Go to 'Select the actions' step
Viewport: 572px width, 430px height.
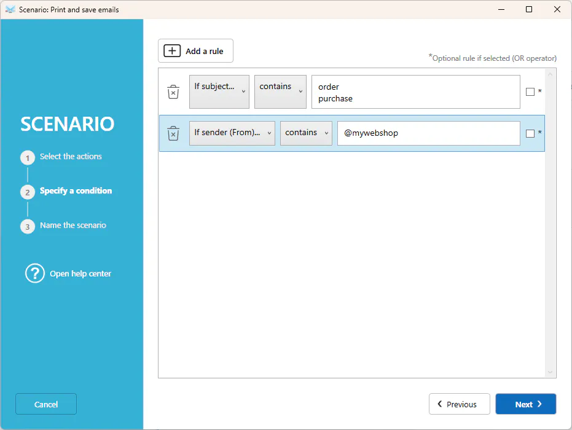coord(71,157)
